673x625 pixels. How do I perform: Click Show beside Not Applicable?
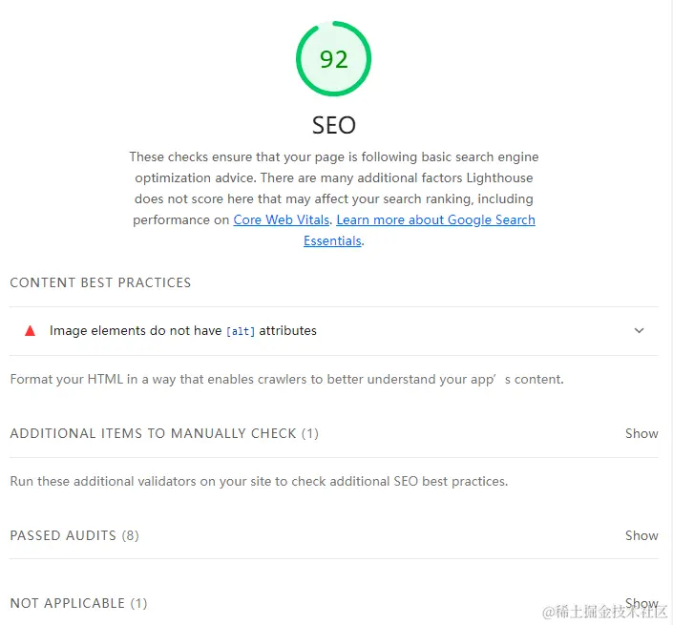(641, 602)
